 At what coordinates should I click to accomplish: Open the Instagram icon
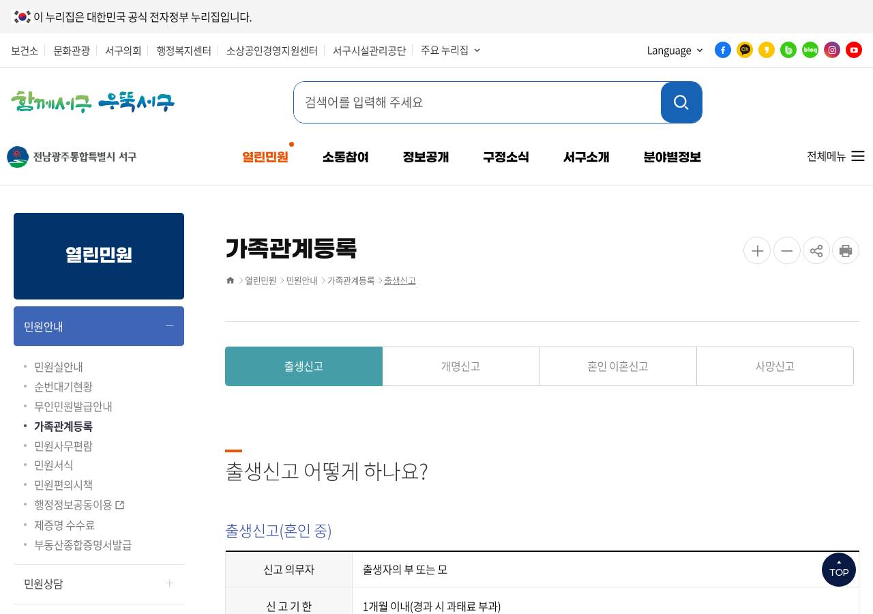[832, 50]
